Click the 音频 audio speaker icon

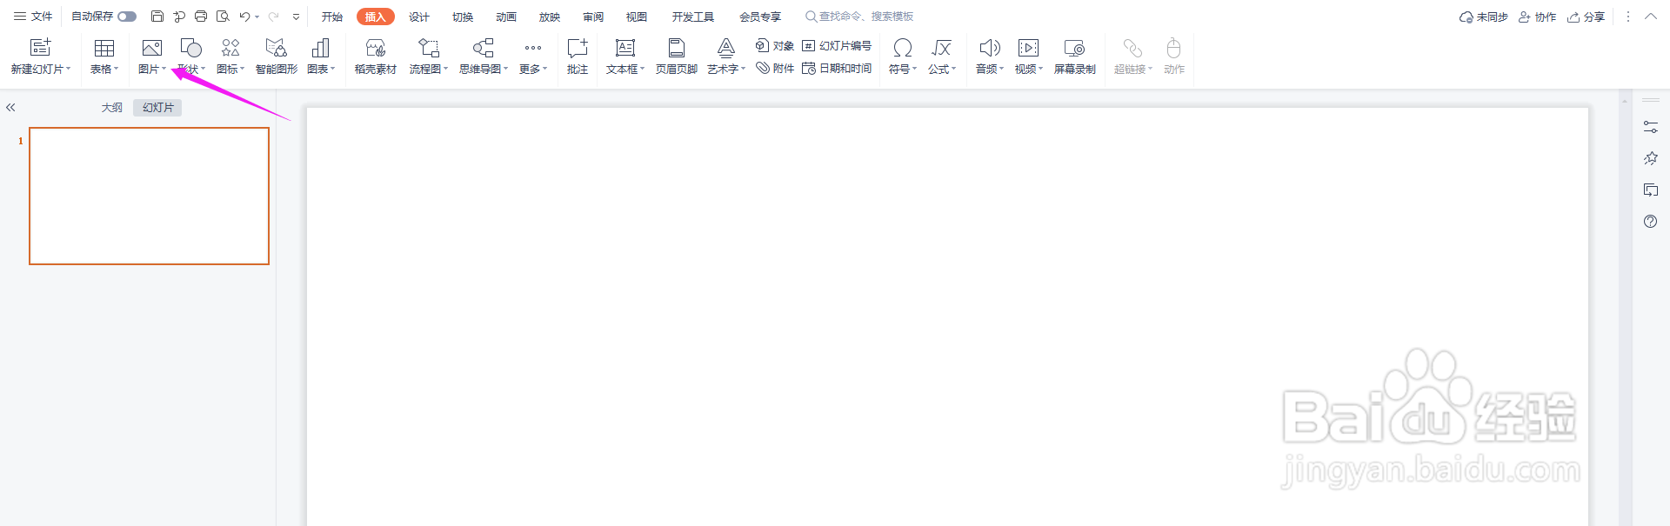(x=989, y=48)
